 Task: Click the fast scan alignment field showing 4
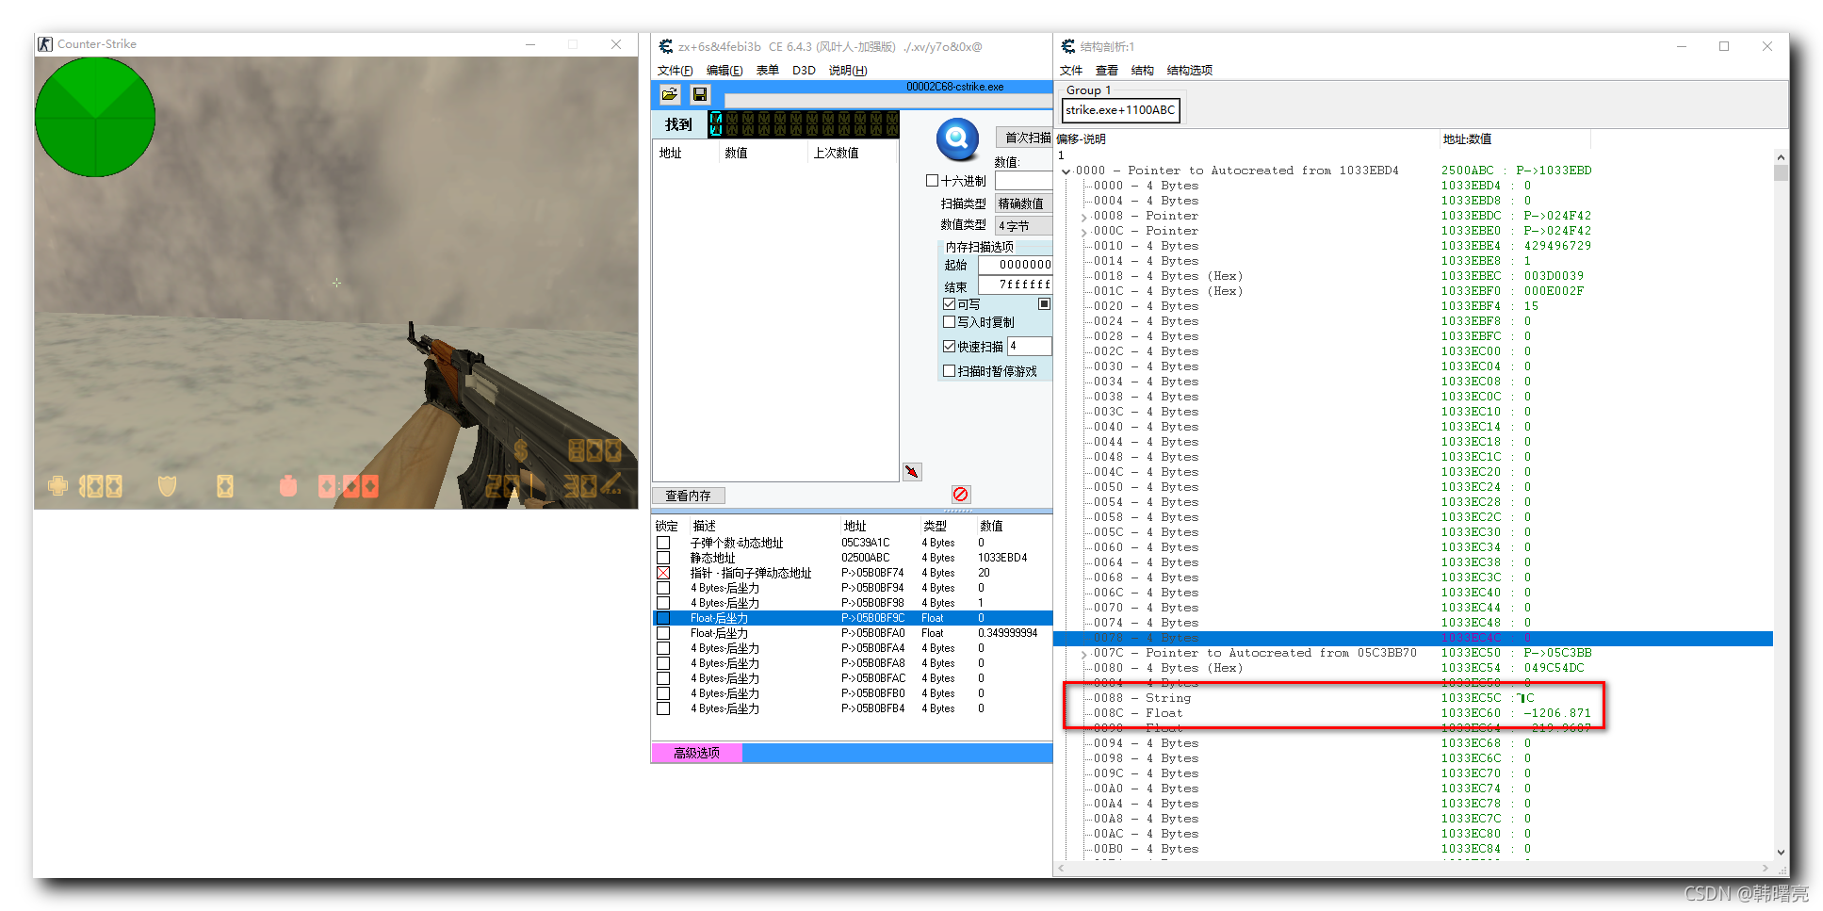1029,347
